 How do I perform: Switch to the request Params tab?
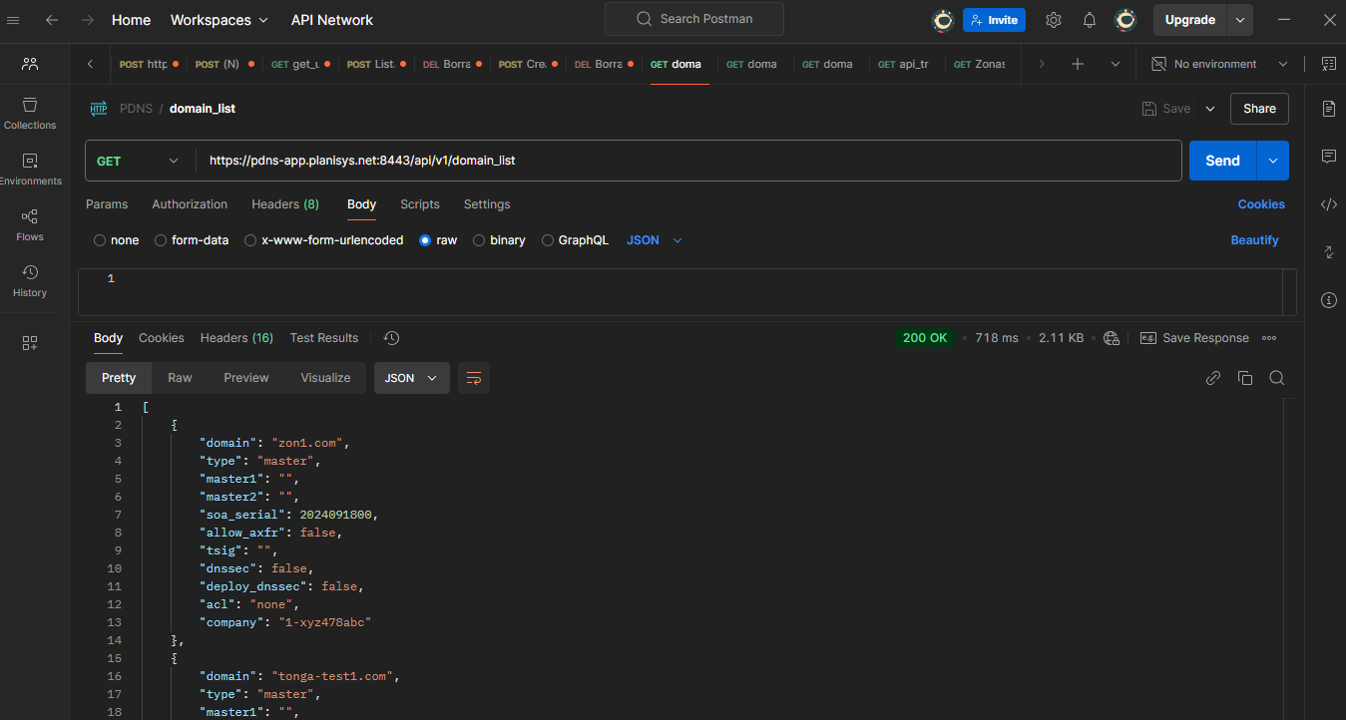[x=107, y=204]
